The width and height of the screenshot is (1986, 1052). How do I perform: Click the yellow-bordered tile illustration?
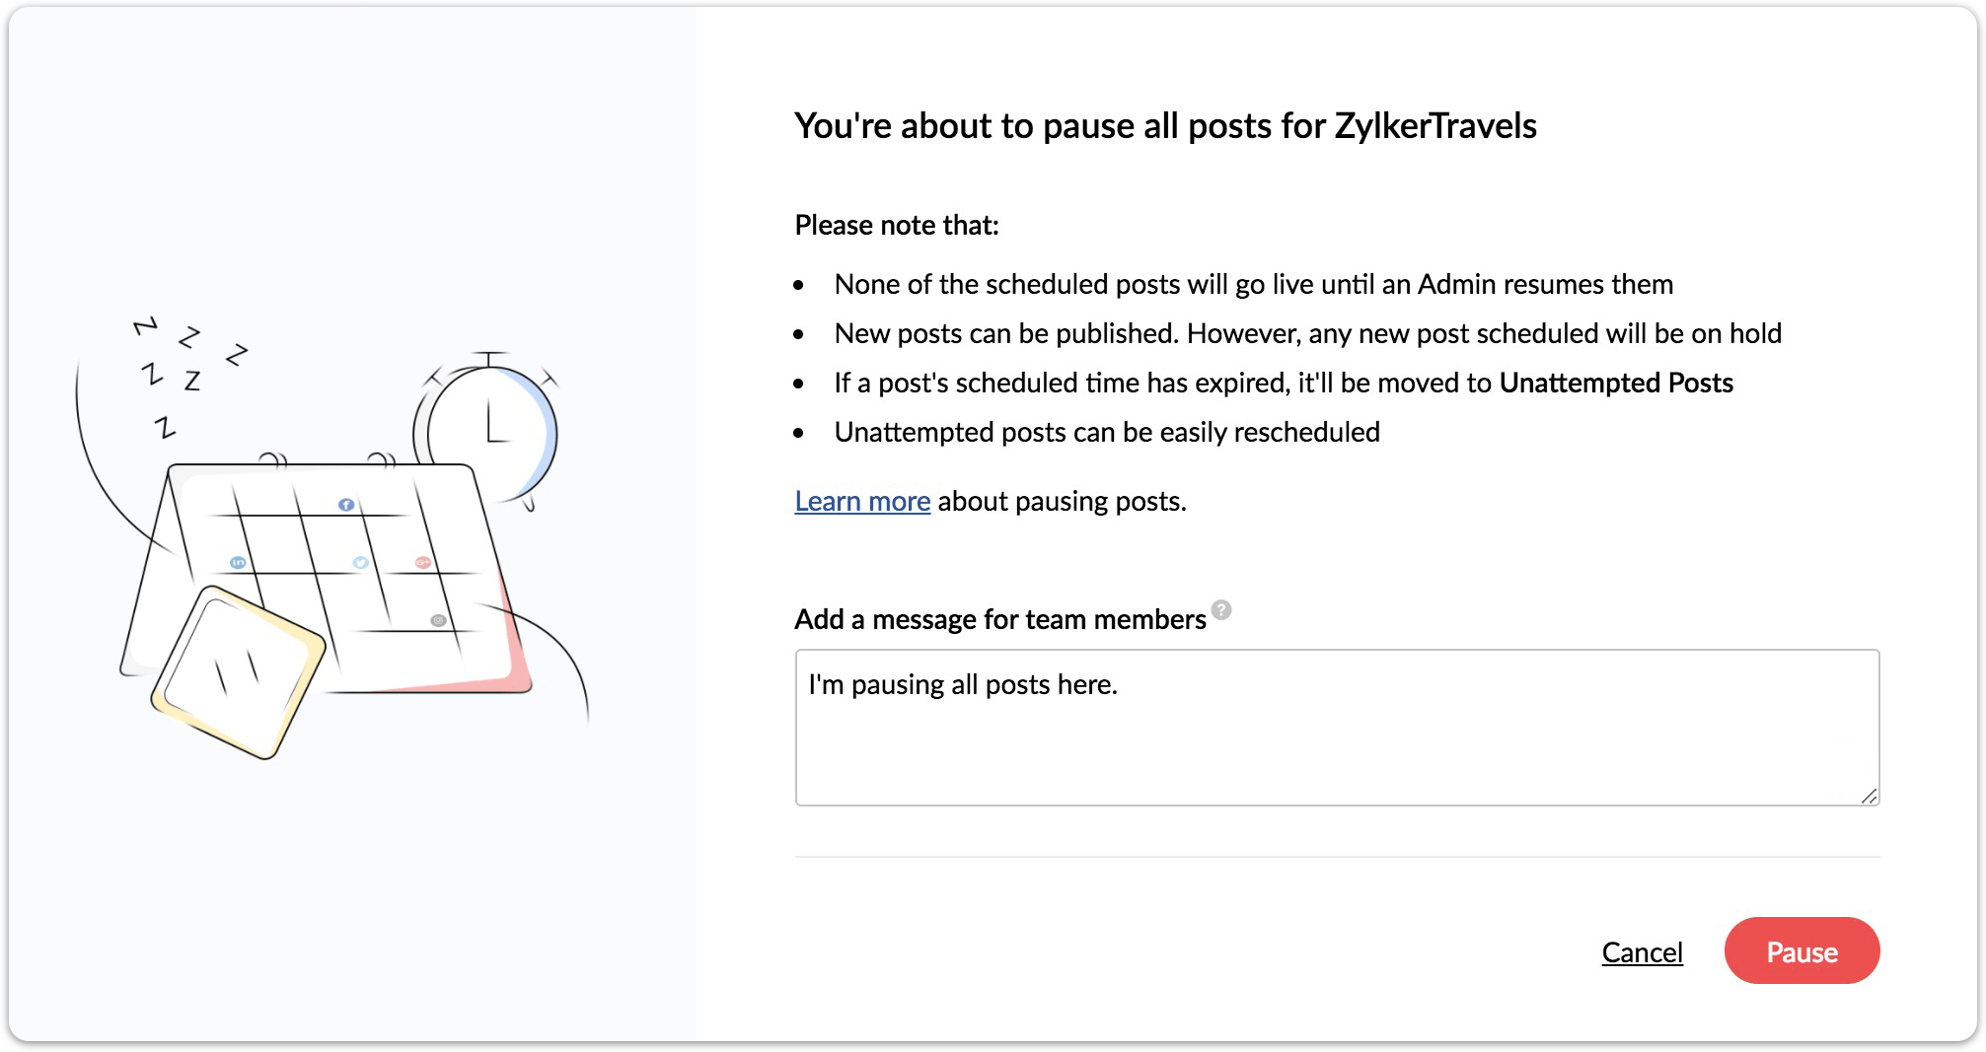238,672
